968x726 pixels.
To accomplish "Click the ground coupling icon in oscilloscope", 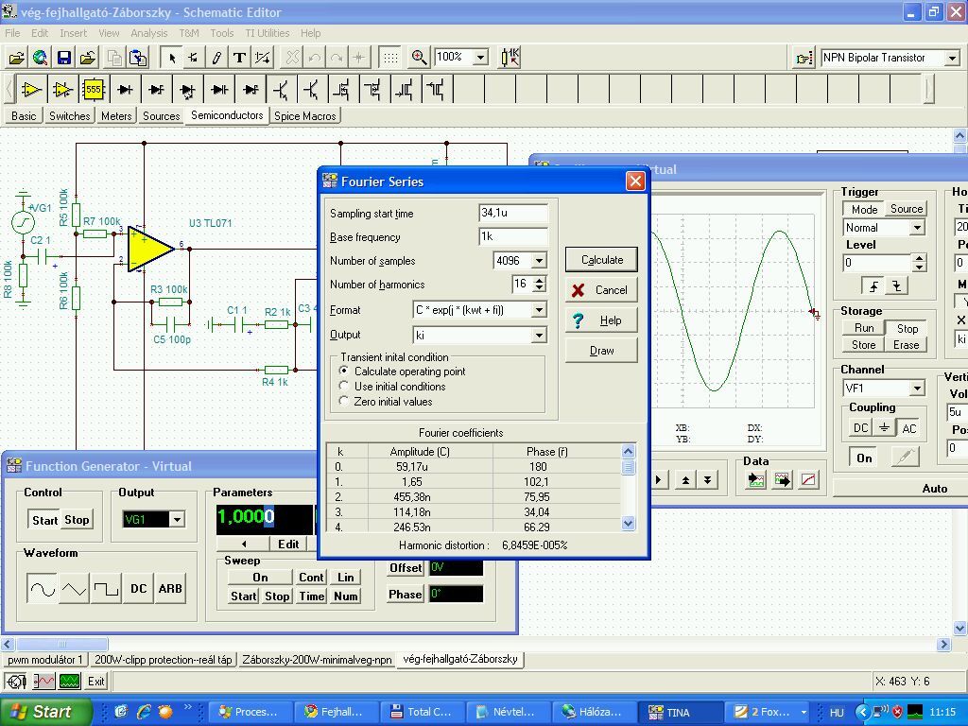I will click(x=884, y=428).
